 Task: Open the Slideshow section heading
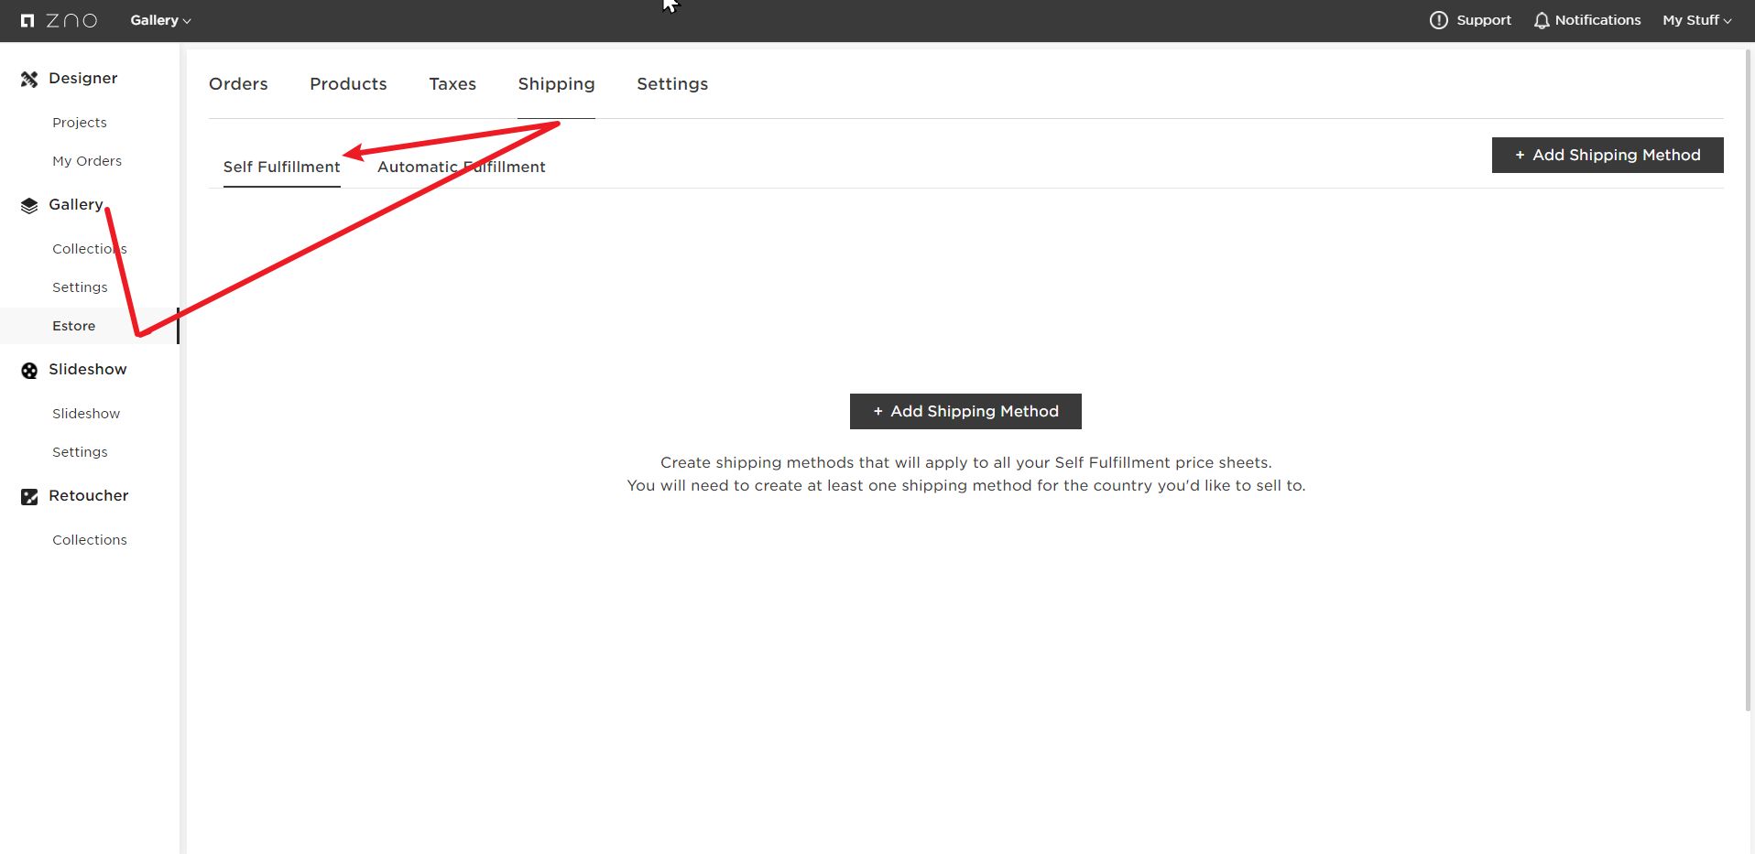click(88, 370)
